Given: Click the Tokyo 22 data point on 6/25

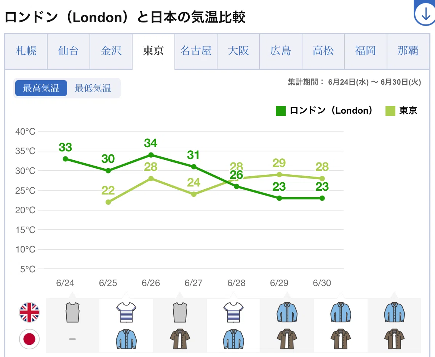Looking at the screenshot, I should pyautogui.click(x=108, y=202).
